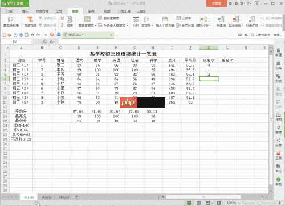285x206 pixels.
Task: Click the sort ascending A-Z icon
Action: [62, 18]
